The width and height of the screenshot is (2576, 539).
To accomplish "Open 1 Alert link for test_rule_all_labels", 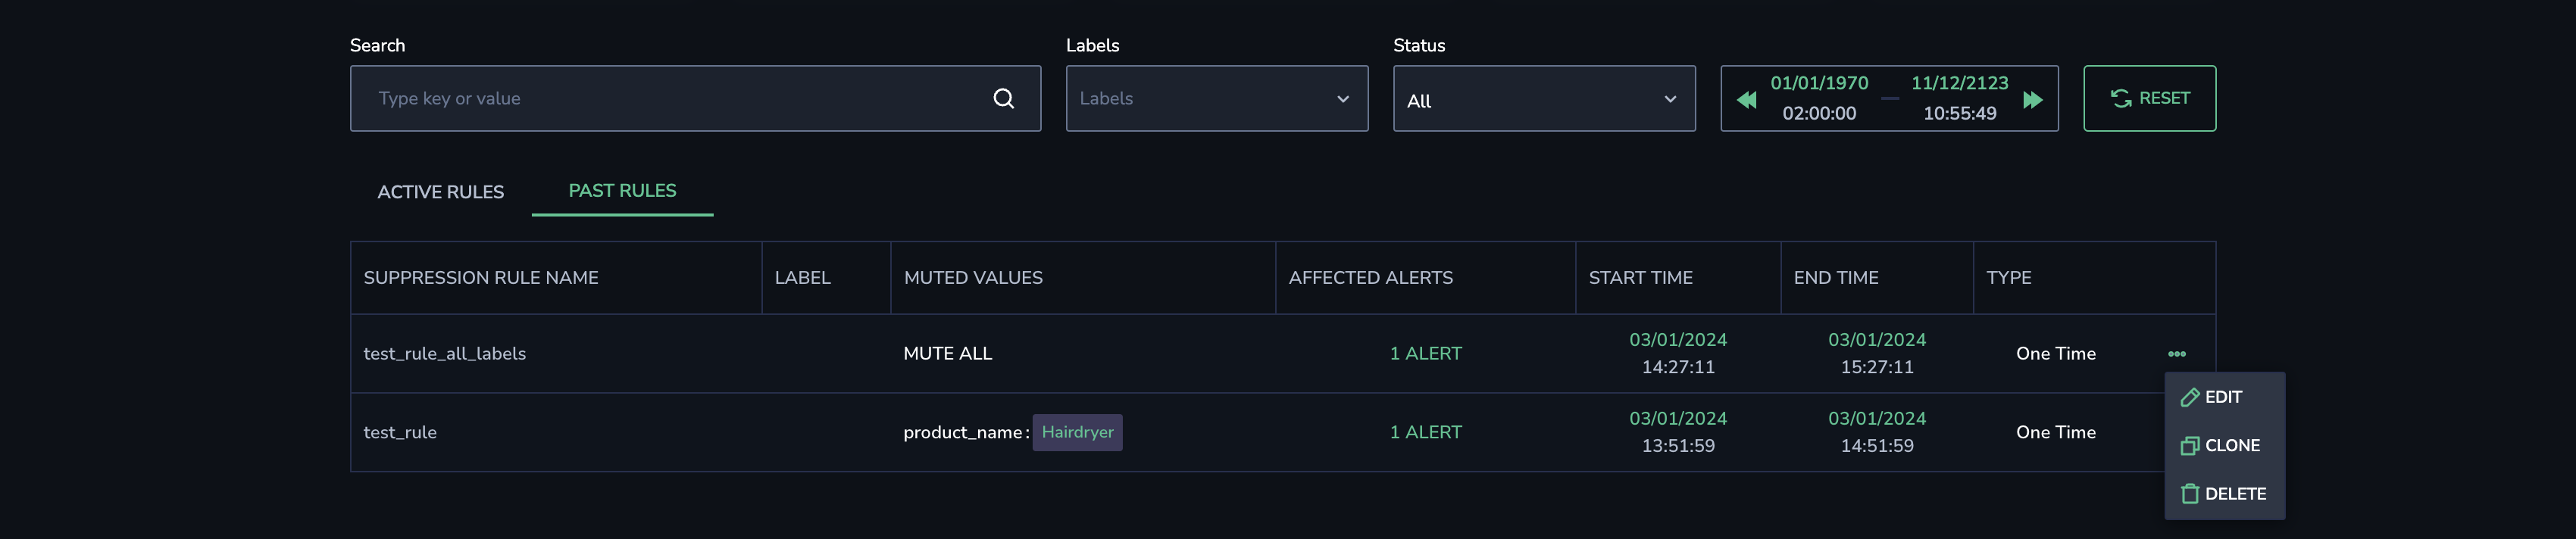I will point(1425,353).
